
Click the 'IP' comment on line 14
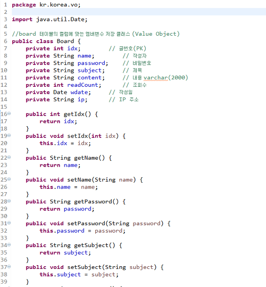click(122, 100)
